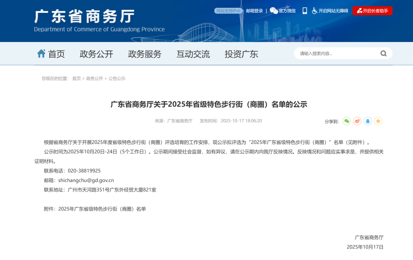
Task: Click the search magnifier icon
Action: (383, 53)
